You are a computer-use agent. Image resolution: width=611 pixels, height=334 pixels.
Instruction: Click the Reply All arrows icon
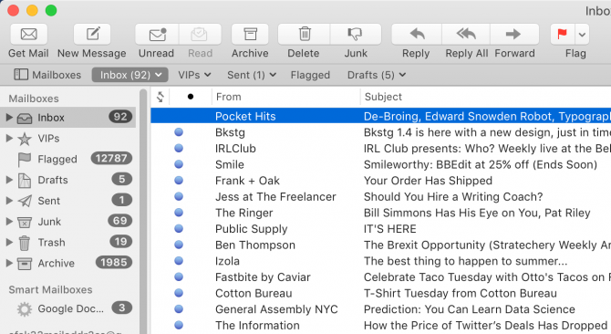466,35
